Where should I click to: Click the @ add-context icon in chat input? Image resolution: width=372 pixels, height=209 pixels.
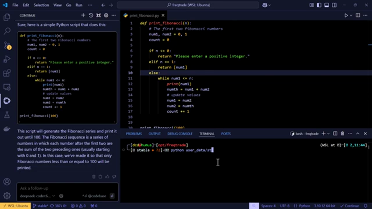tap(61, 196)
